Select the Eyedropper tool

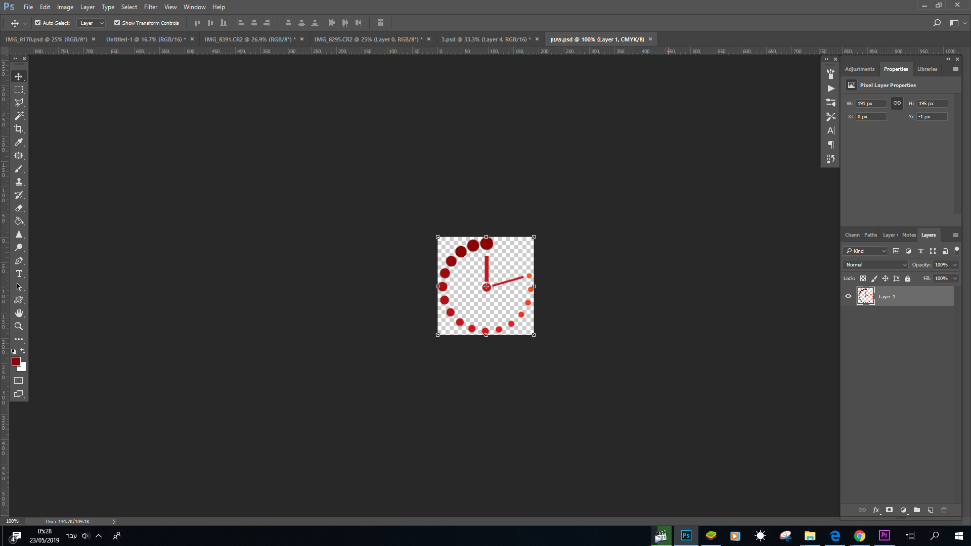(x=19, y=142)
